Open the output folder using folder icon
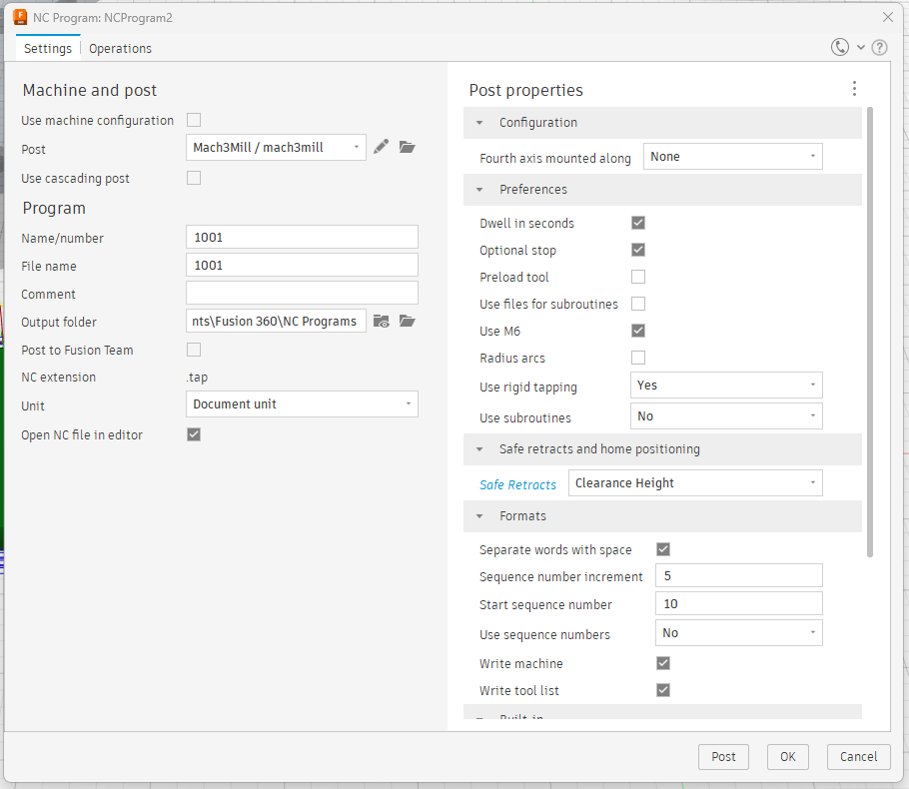The height and width of the screenshot is (789, 909). (x=407, y=321)
